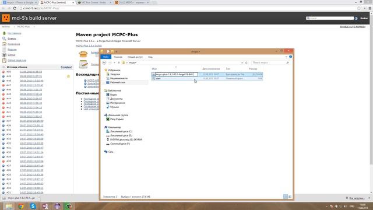Open the Вид ribbon tab
Screen dimensions: 373x210
point(150,57)
